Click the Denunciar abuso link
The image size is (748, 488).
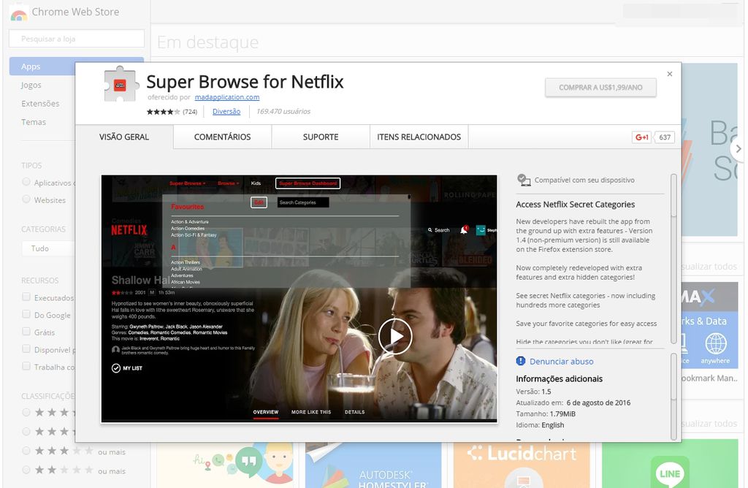[x=562, y=362]
